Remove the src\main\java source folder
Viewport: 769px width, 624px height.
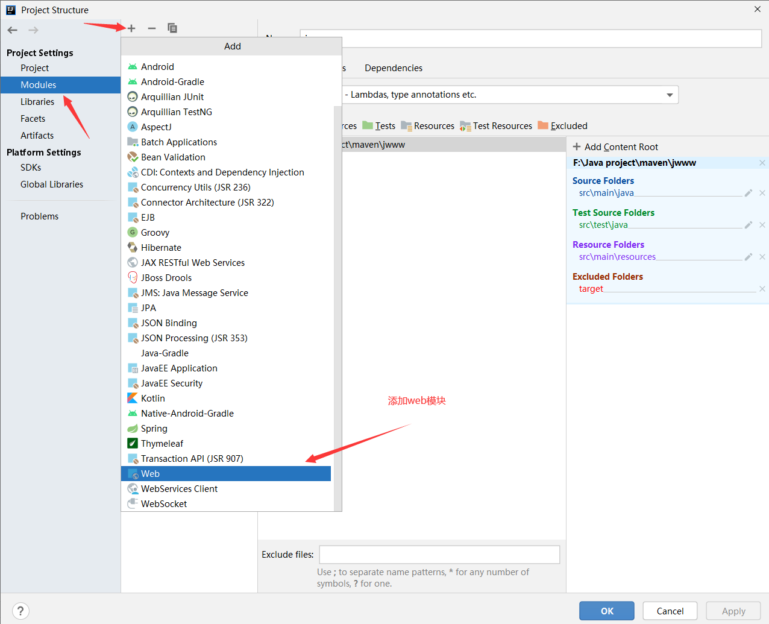click(762, 193)
